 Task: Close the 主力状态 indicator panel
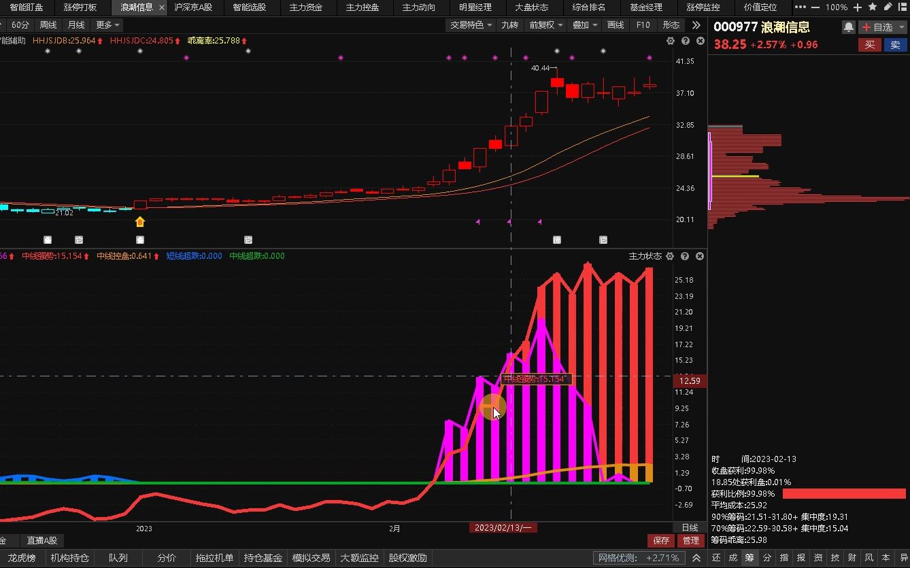700,256
